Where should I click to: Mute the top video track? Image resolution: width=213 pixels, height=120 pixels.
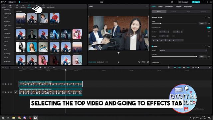(11, 84)
